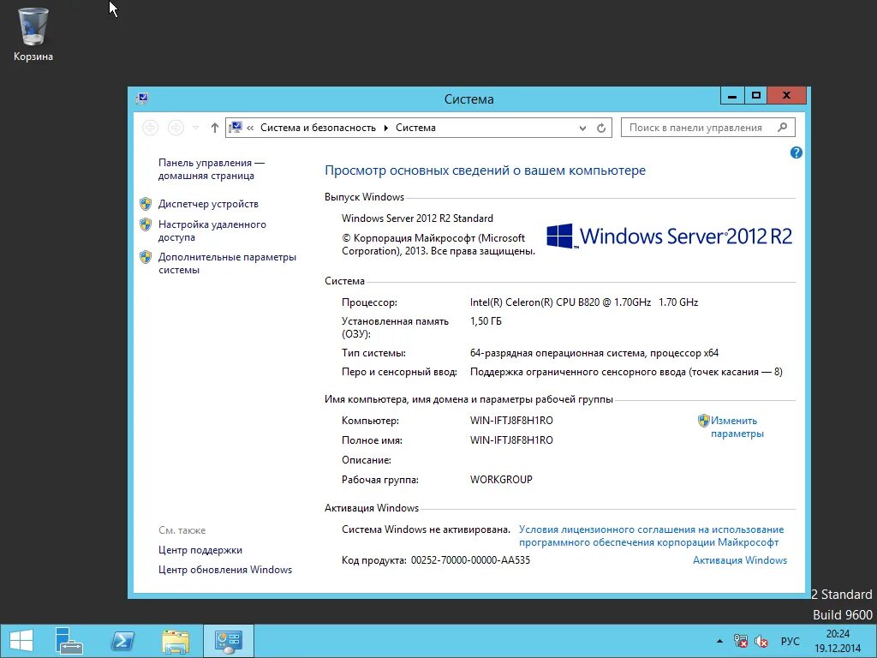
Task: Go forward with the Forward arrow
Action: click(176, 128)
